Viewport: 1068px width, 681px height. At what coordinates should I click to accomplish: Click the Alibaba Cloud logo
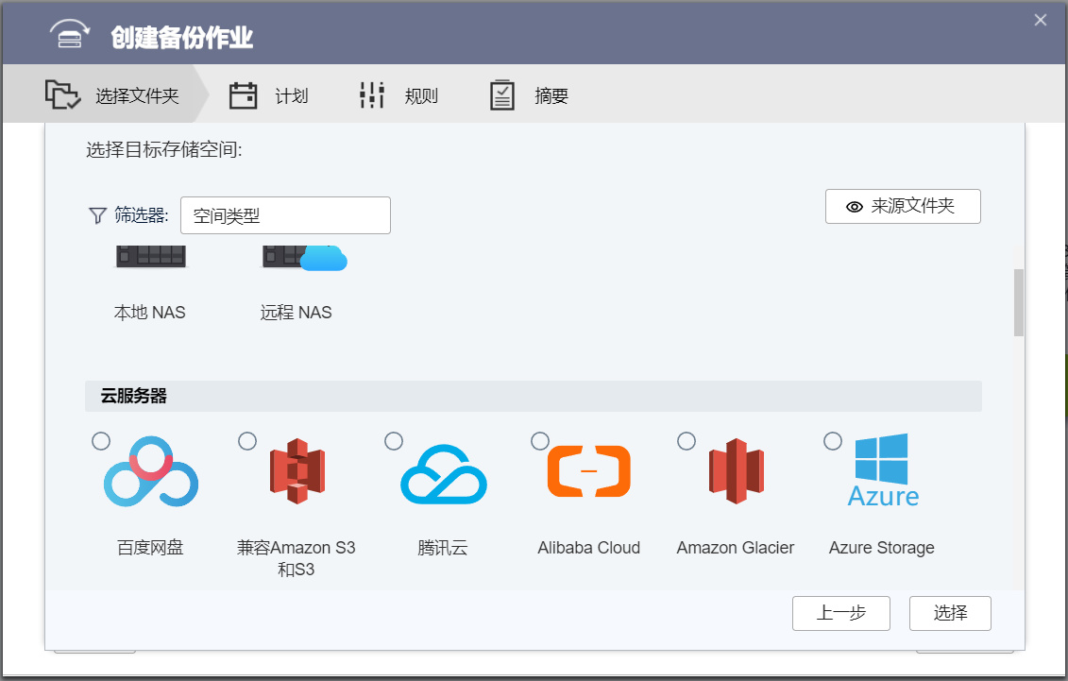(589, 471)
